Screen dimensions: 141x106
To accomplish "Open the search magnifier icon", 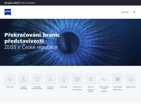I will (x=134, y=12).
